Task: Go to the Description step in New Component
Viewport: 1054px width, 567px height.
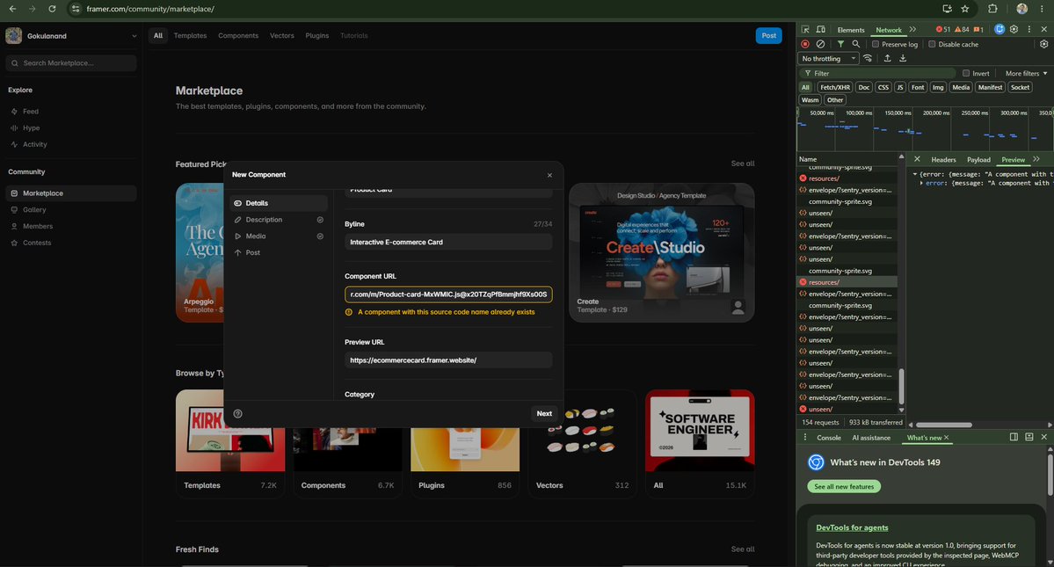Action: click(x=279, y=220)
